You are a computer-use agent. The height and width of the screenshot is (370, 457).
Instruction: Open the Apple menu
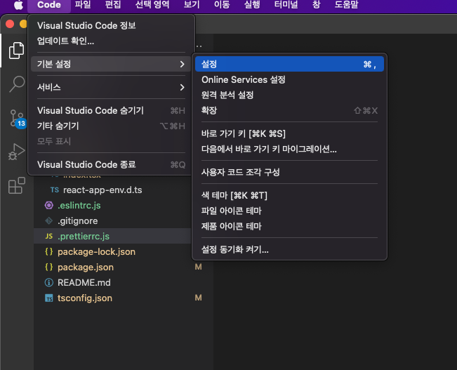tap(18, 5)
